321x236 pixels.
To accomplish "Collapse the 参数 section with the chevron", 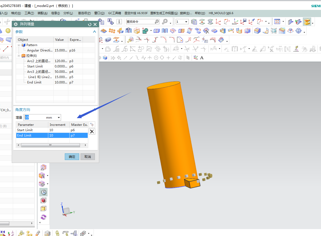I will 94,32.
